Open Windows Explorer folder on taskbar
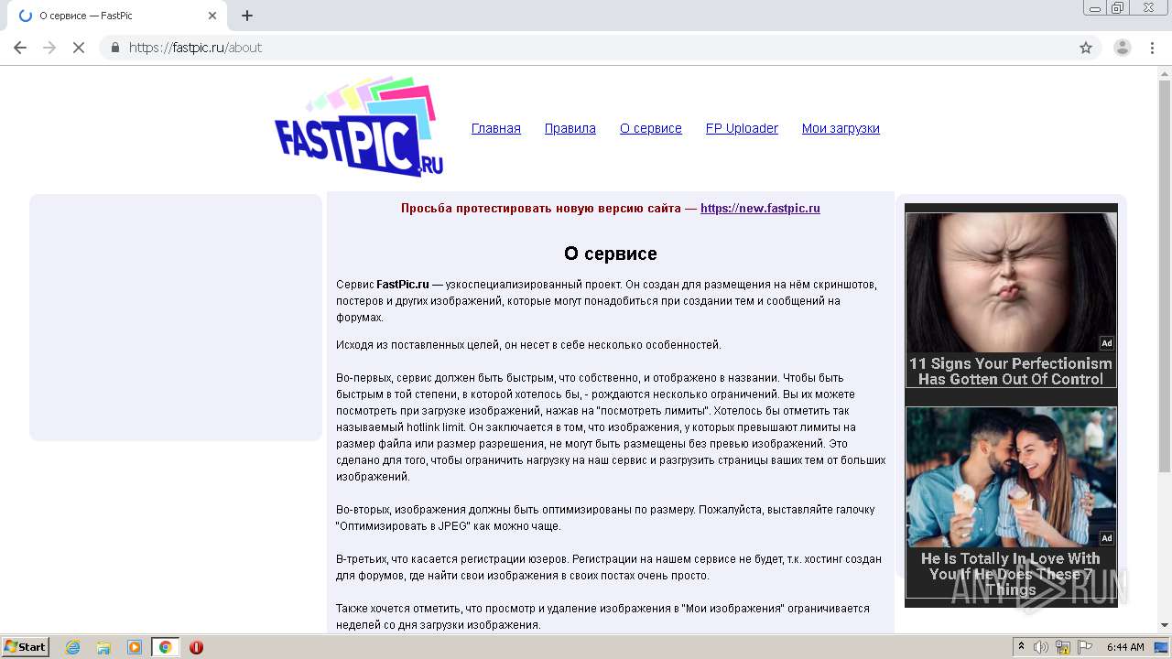Screen dimensions: 1172x659 pyautogui.click(x=103, y=647)
